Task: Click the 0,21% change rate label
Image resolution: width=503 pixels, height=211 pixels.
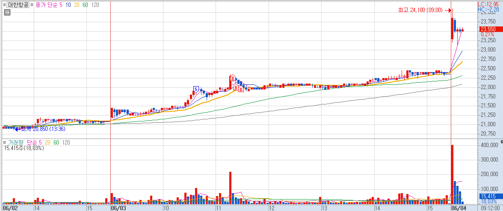Action: click(x=488, y=34)
